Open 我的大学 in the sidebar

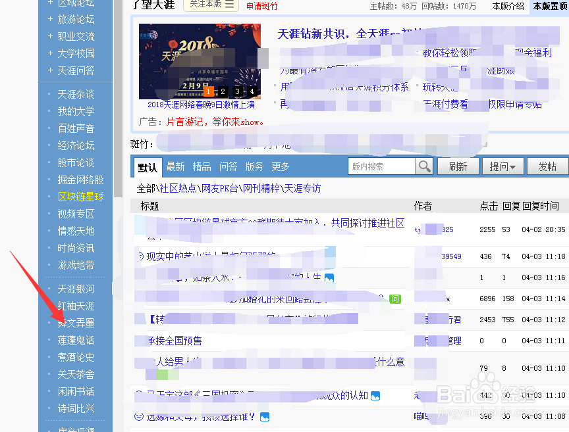point(76,111)
